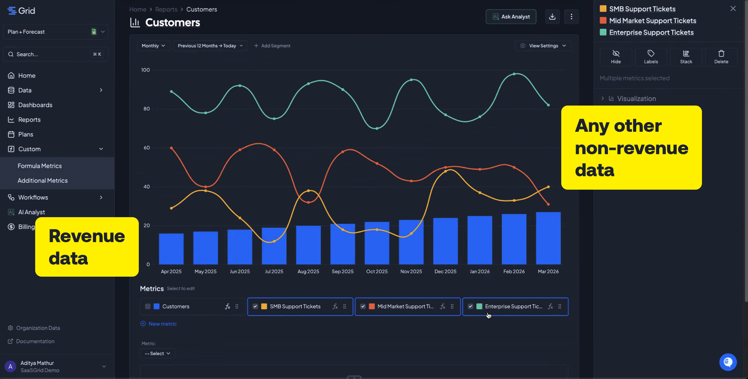The image size is (748, 379).
Task: Expand the Visualization section
Action: point(602,99)
